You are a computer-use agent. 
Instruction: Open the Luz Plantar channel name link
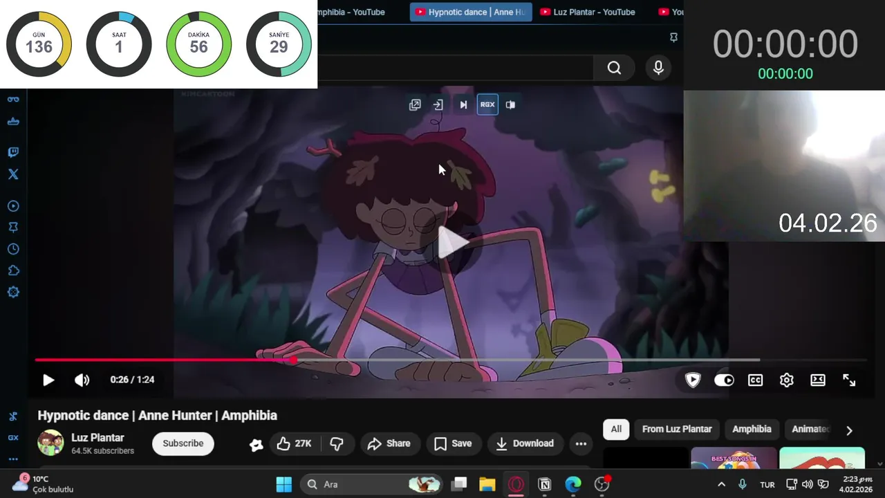click(97, 438)
